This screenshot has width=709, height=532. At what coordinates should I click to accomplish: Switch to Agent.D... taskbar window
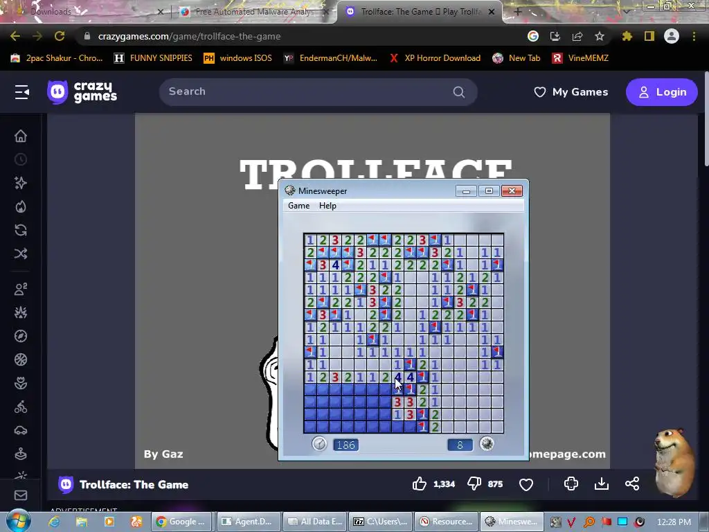tap(247, 522)
